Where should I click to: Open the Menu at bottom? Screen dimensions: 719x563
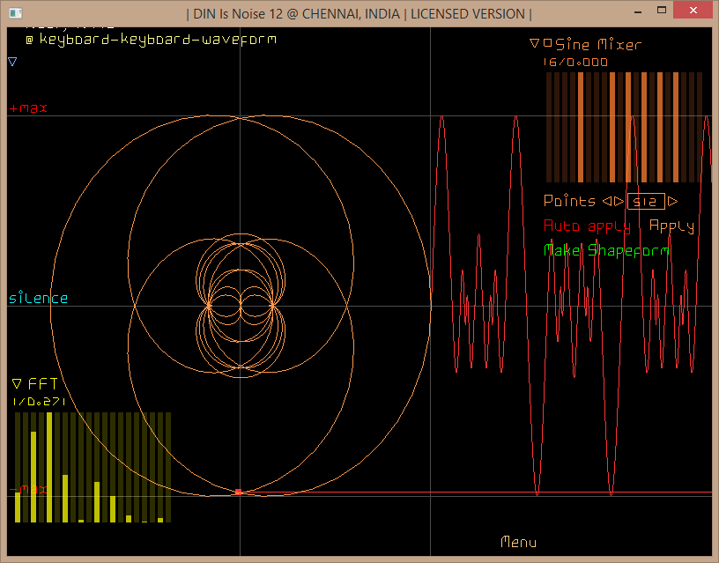point(518,542)
